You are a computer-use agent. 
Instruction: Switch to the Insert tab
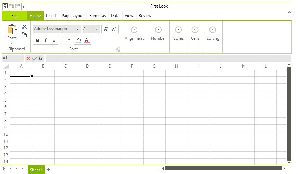click(x=51, y=16)
